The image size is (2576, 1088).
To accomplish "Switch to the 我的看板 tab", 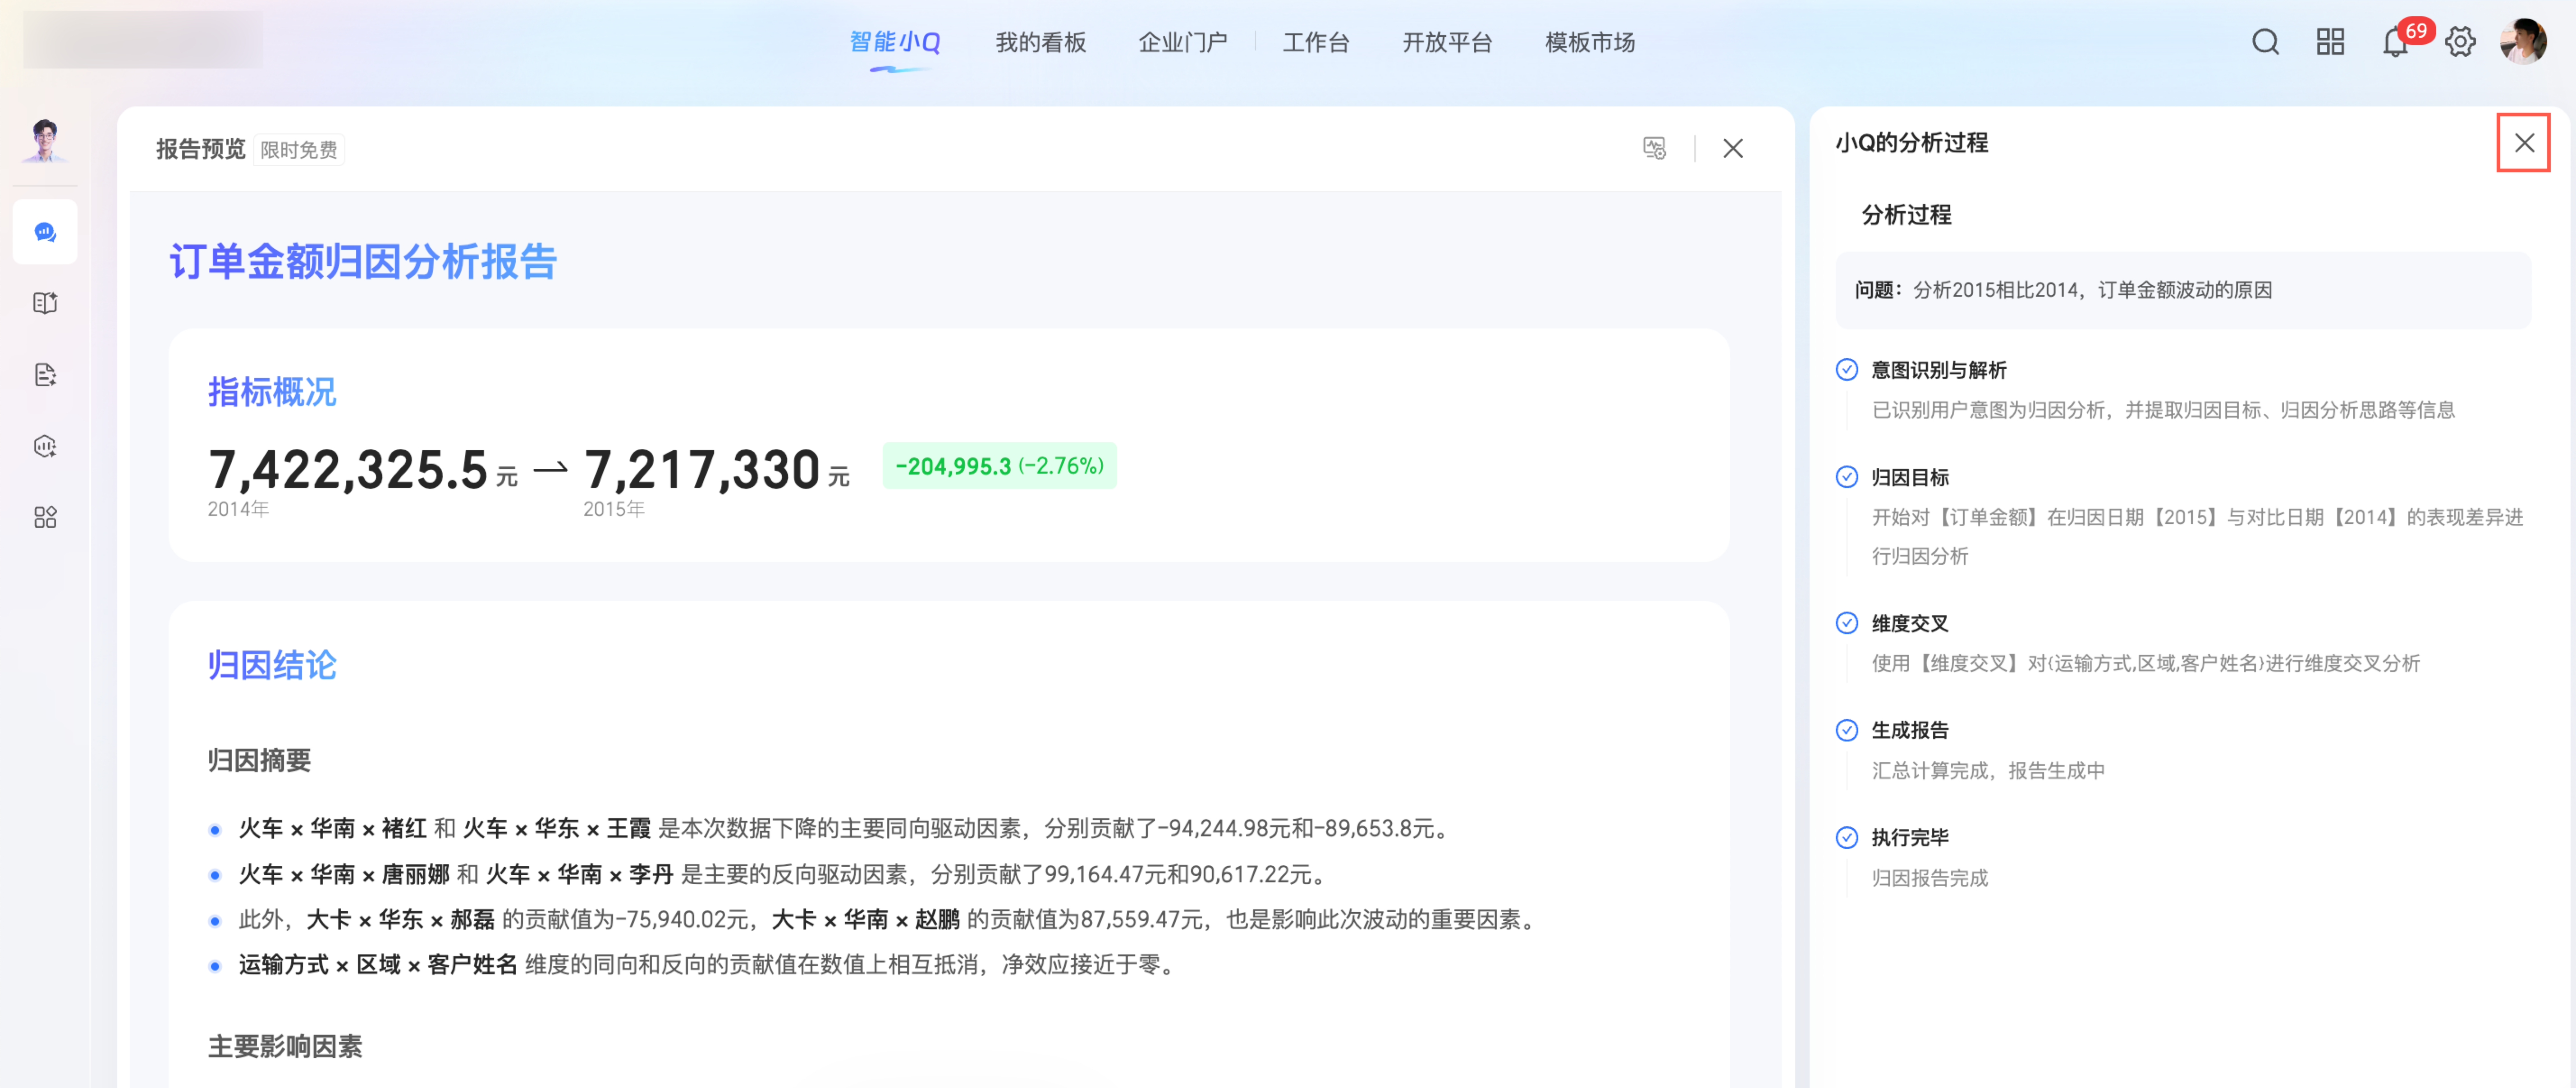I will (1040, 43).
